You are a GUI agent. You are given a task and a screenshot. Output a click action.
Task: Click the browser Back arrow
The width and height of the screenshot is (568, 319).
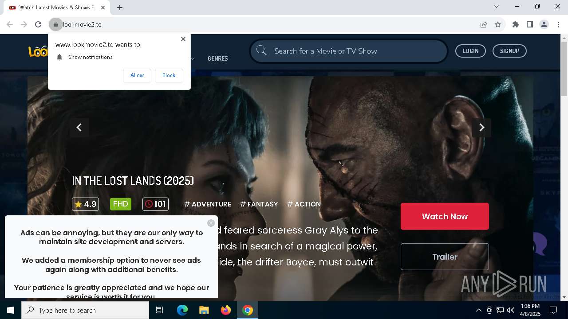pyautogui.click(x=10, y=24)
